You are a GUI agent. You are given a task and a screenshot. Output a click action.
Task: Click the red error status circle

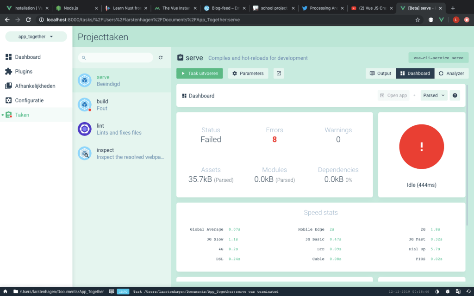(x=421, y=147)
